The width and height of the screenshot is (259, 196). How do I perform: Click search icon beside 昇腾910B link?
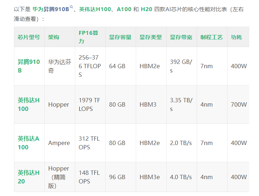pyautogui.click(x=71, y=7)
